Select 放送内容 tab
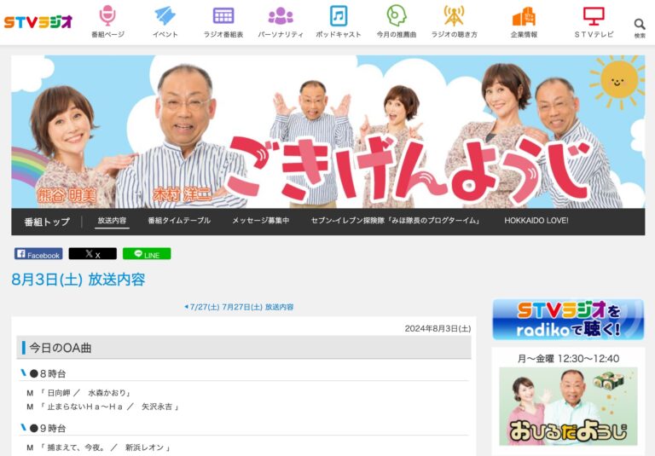Viewport: 655px width, 456px height. pos(112,221)
